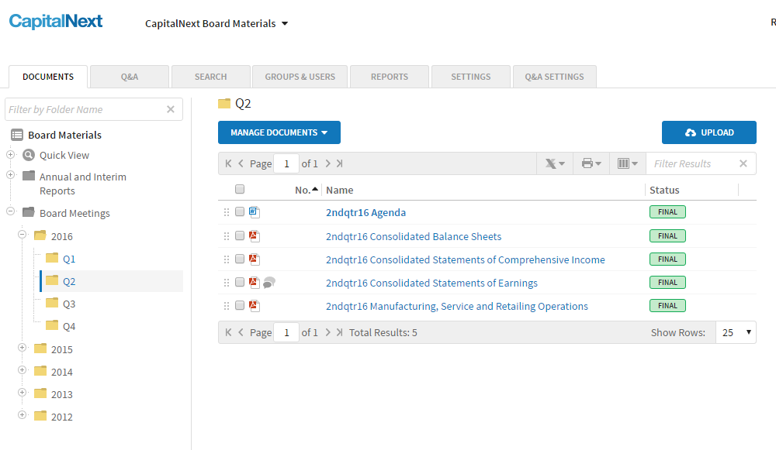The image size is (776, 450).
Task: Click the Upload button
Action: [x=708, y=132]
